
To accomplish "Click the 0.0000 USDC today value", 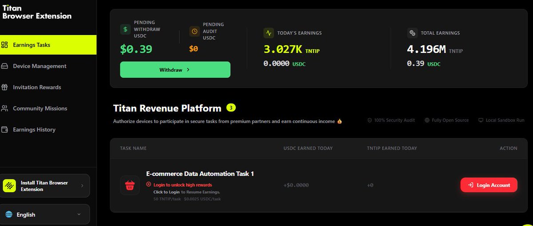I will pyautogui.click(x=284, y=64).
